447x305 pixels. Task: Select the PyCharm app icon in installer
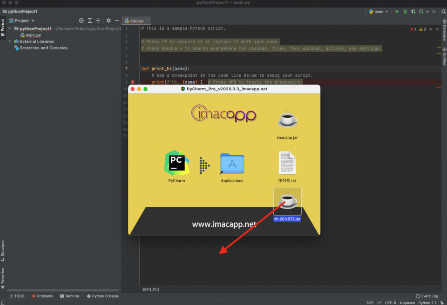(176, 163)
